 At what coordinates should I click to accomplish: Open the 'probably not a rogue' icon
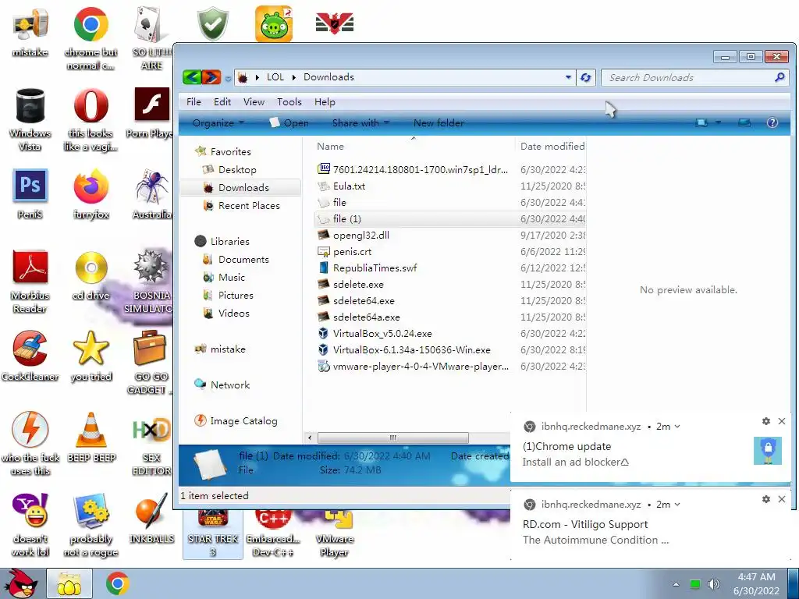(91, 525)
